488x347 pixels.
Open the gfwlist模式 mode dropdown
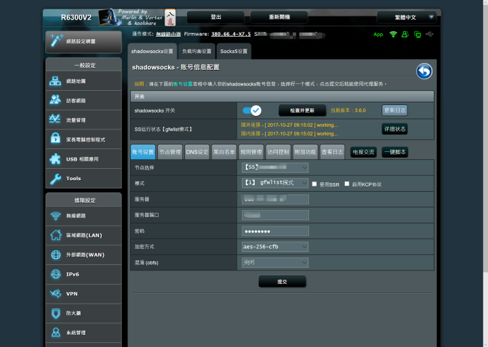(x=275, y=183)
